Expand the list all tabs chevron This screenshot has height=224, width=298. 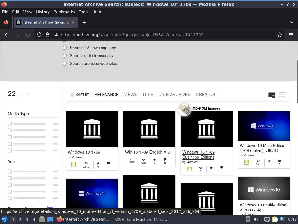[292, 22]
